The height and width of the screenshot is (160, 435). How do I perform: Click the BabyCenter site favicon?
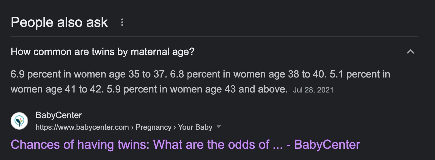pyautogui.click(x=19, y=121)
